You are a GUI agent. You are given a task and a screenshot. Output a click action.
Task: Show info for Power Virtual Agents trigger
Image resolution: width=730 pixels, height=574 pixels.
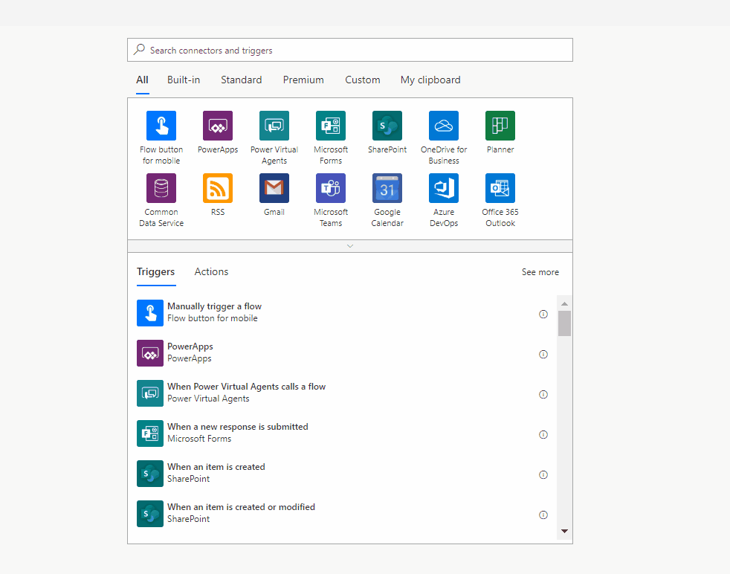543,394
